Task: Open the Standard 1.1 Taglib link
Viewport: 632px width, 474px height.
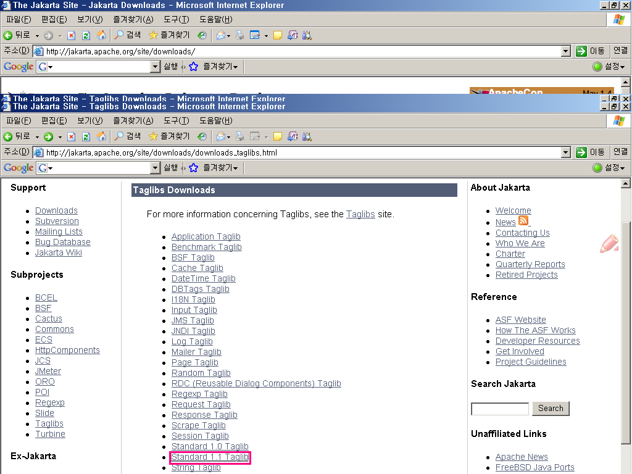Action: pyautogui.click(x=210, y=457)
